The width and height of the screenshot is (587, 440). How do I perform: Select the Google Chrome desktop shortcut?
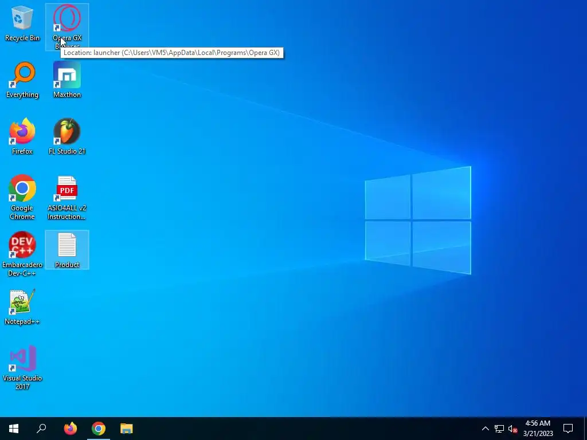point(22,197)
